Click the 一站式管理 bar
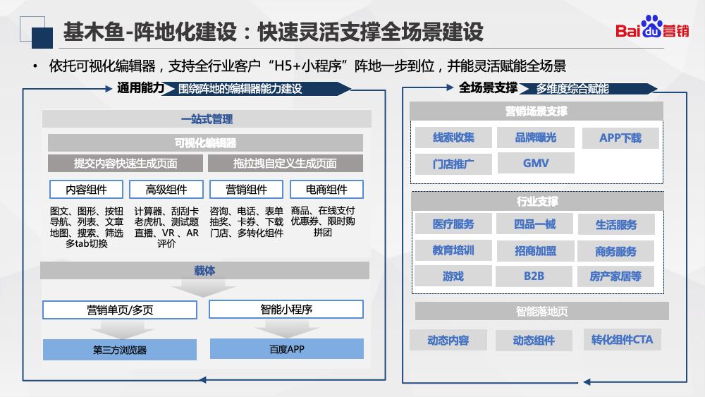Image resolution: width=705 pixels, height=397 pixels. click(x=207, y=119)
